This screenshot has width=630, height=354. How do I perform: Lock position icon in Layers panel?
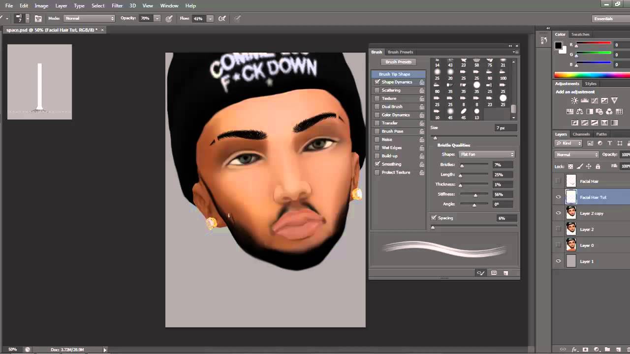(x=589, y=166)
